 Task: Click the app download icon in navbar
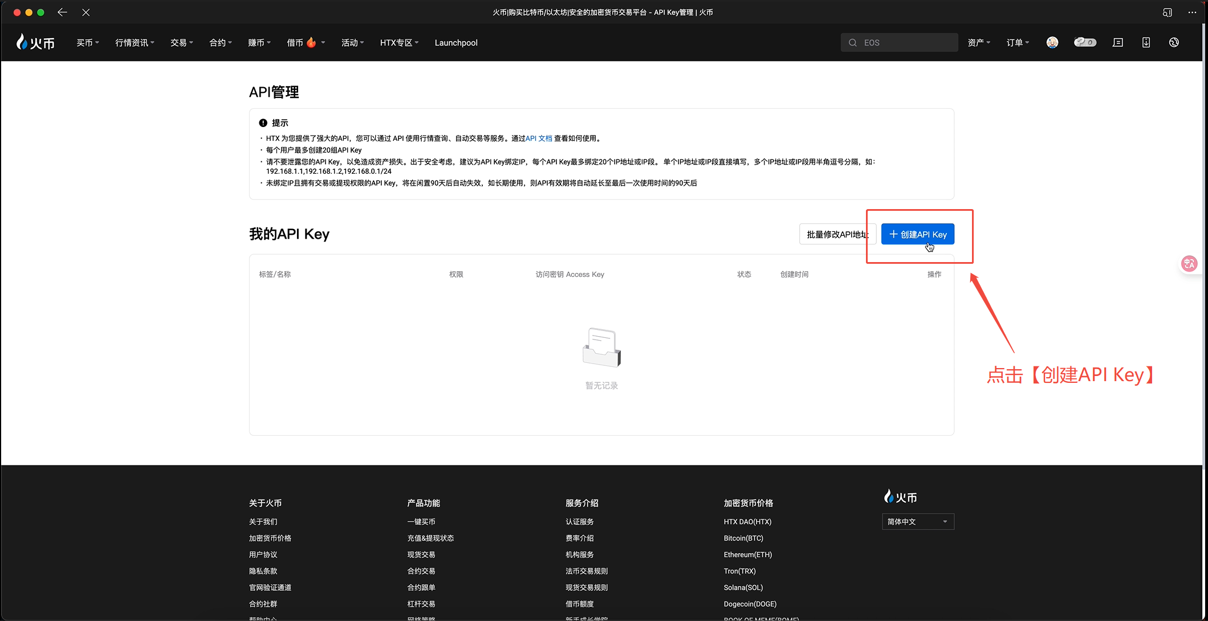(x=1146, y=42)
